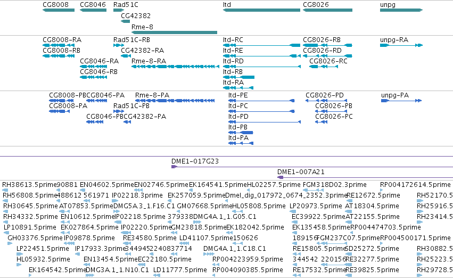This screenshot has height=278, width=453.
Task: Select protein feature ltd-PD
Action: [x=265, y=122]
